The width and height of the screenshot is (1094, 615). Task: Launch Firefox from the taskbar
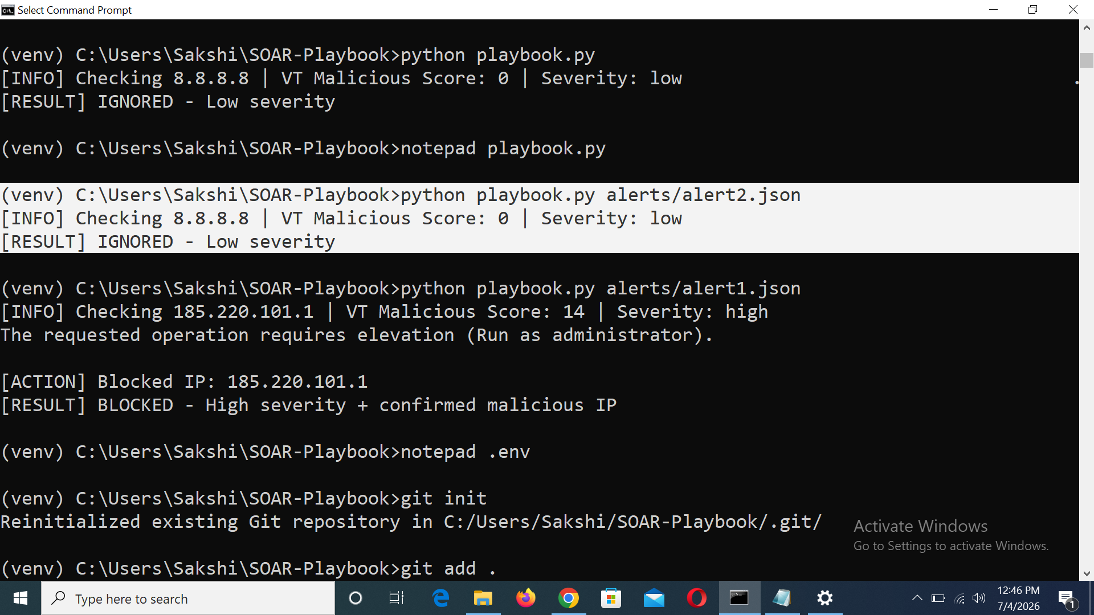click(526, 598)
